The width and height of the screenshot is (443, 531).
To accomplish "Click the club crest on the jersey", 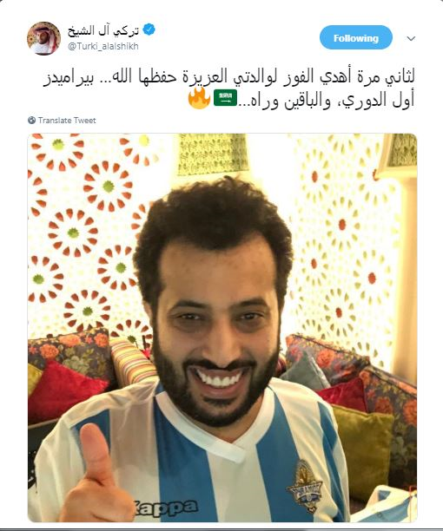I will 304,486.
